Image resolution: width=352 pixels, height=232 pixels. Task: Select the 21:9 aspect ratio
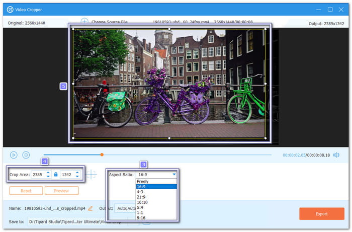[156, 196]
